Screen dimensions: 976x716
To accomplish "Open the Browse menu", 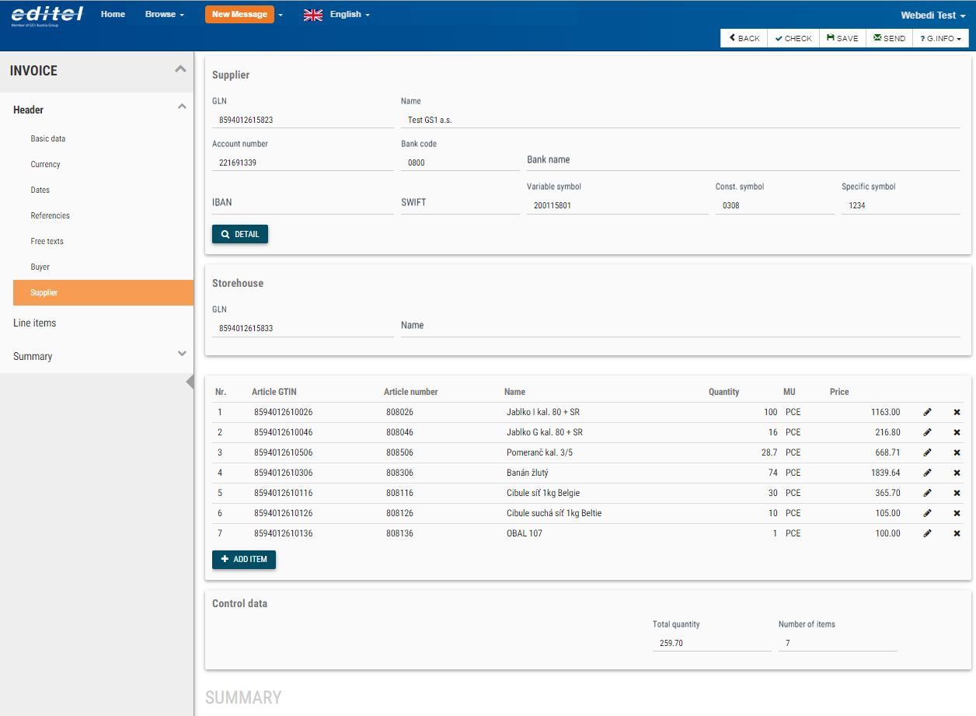I will [165, 14].
